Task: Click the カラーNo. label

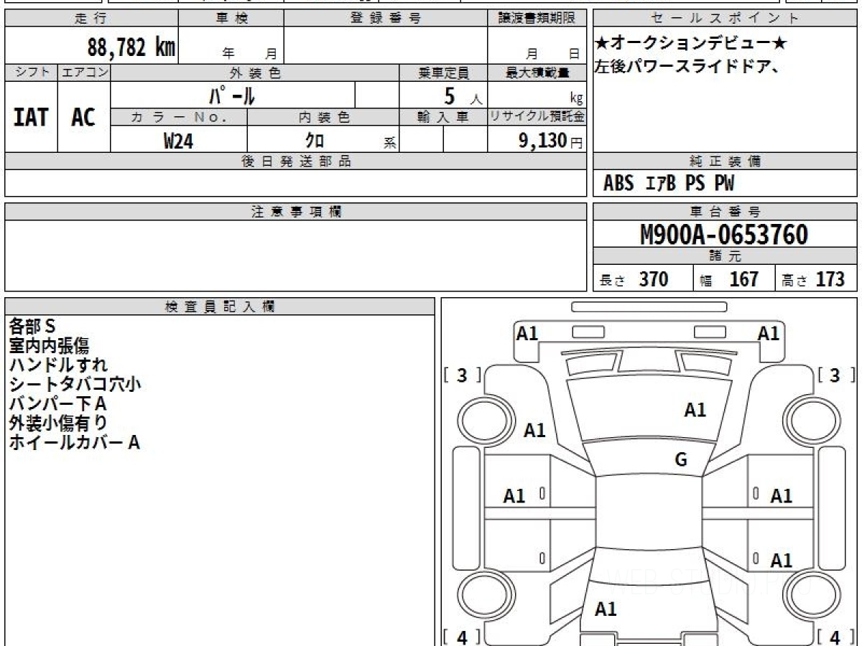Action: pos(179,117)
